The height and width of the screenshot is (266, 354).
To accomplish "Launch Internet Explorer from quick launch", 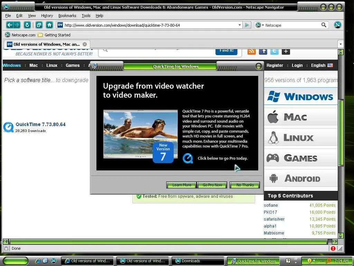I will click(37, 261).
